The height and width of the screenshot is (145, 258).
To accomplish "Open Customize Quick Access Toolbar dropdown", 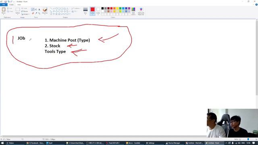I will pos(14,2).
